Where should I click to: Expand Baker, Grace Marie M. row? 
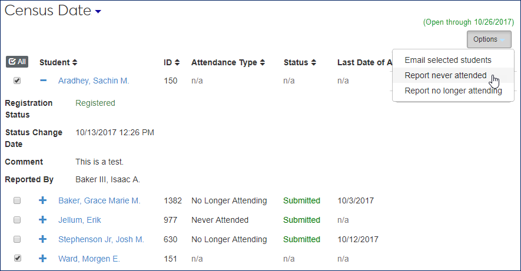pyautogui.click(x=42, y=200)
